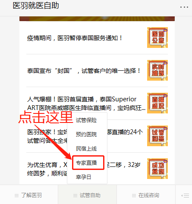Click the 直播盛况 article thumbnail icon
Viewport: 192px width, 204px height.
pyautogui.click(x=157, y=103)
